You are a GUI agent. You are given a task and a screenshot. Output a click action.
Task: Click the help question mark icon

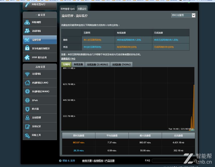[x=60, y=161]
